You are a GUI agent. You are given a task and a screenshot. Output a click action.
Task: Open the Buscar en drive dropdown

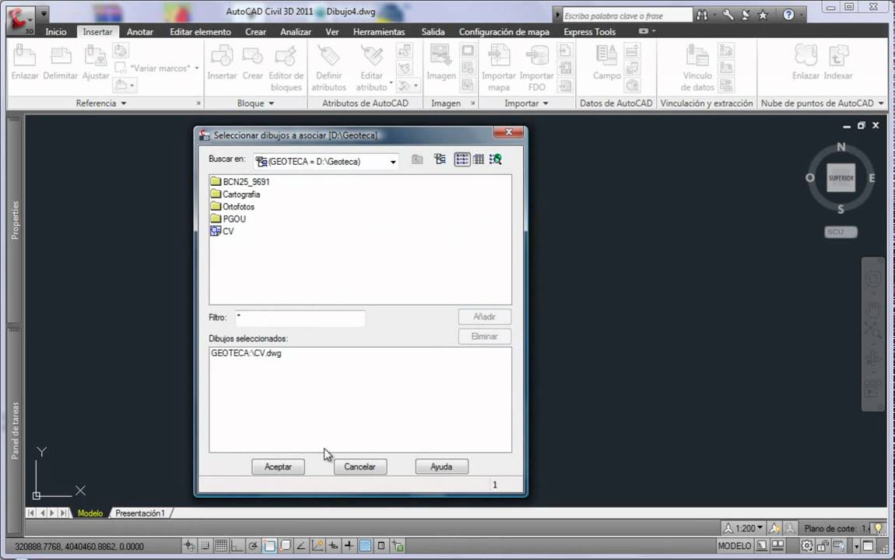[393, 162]
